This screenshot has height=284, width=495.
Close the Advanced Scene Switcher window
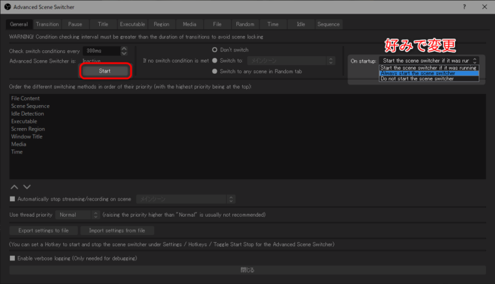tap(485, 7)
